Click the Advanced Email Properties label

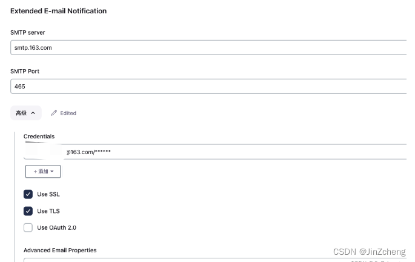point(60,250)
